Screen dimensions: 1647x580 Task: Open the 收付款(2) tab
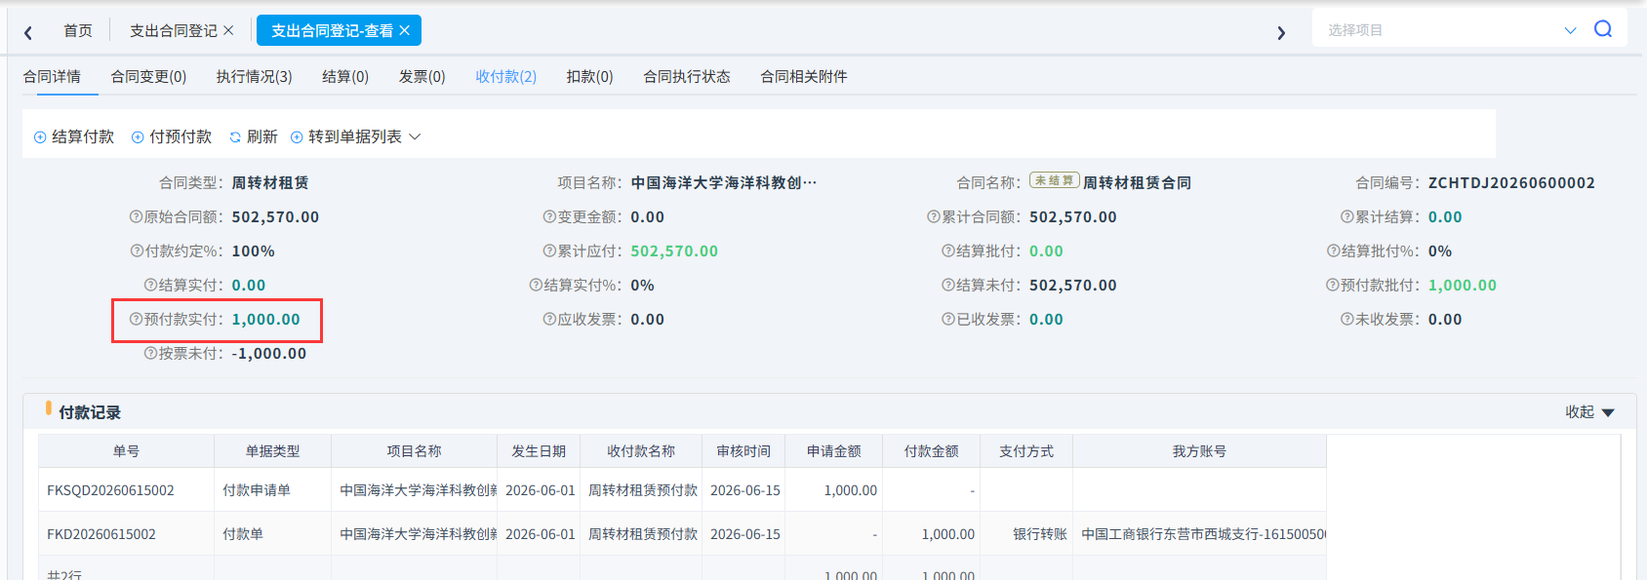click(506, 77)
